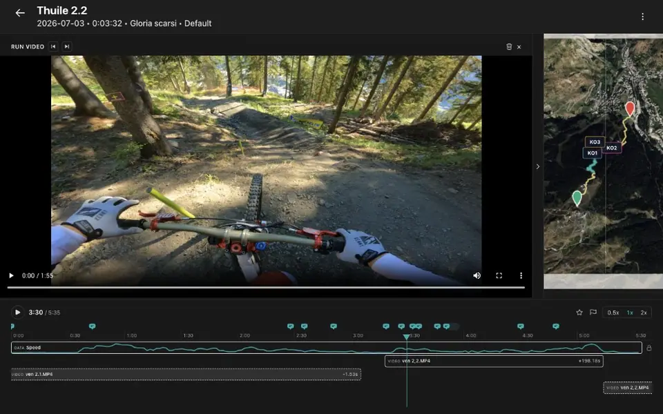Open the video player options menu

pos(521,275)
